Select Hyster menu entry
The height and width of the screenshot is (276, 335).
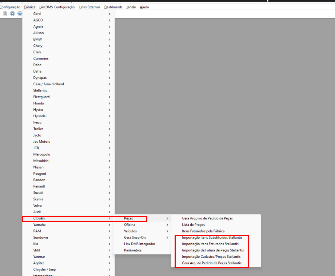68,110
